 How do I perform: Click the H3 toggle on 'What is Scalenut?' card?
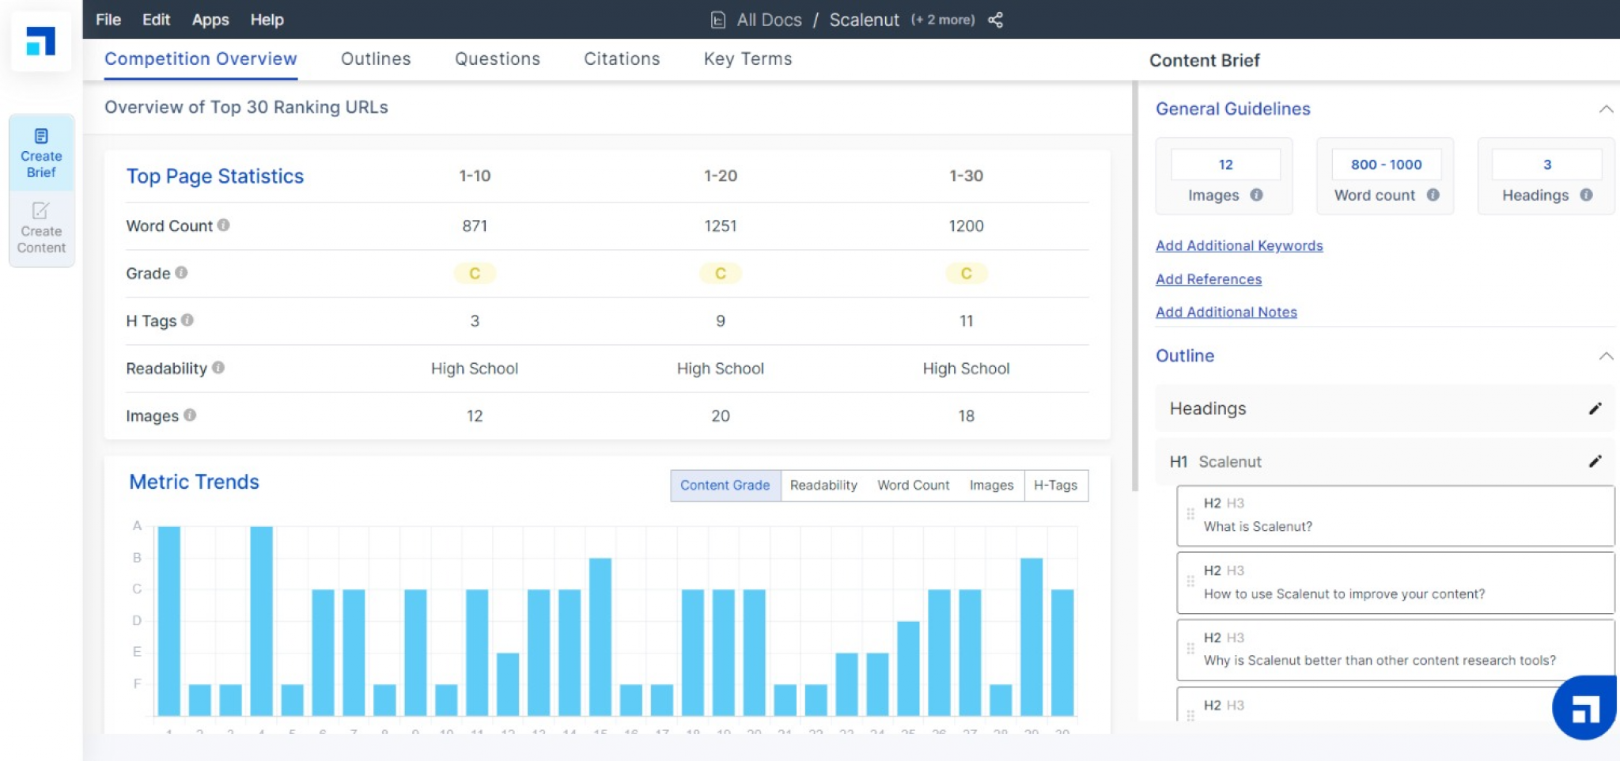(1235, 503)
